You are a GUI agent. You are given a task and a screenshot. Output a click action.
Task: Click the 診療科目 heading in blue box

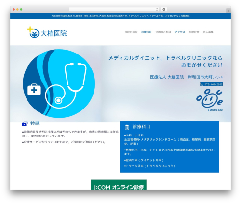pyautogui.click(x=141, y=127)
